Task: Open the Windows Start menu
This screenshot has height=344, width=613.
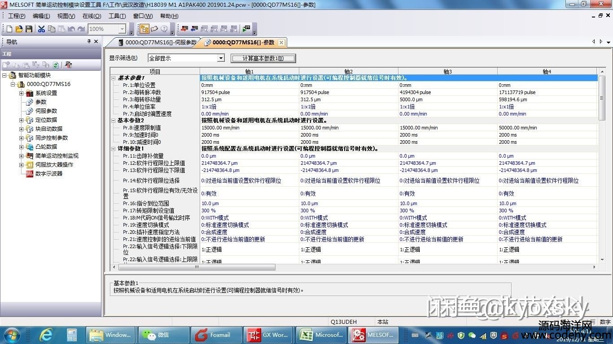Action: 12,335
